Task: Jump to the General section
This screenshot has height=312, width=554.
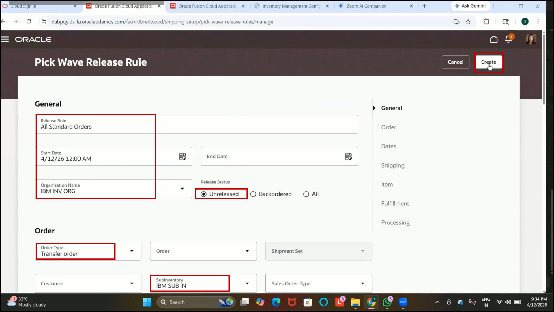Action: tap(391, 108)
